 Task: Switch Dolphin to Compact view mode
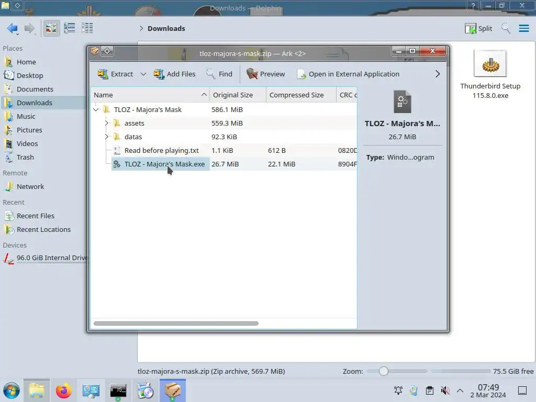70,28
